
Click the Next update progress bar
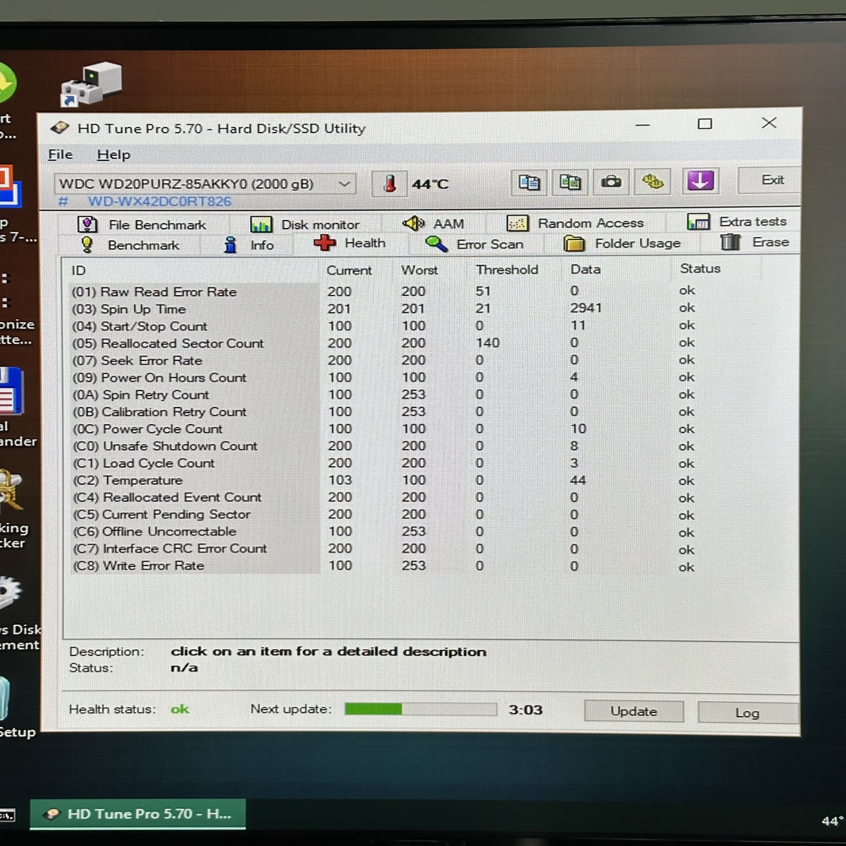(x=420, y=709)
